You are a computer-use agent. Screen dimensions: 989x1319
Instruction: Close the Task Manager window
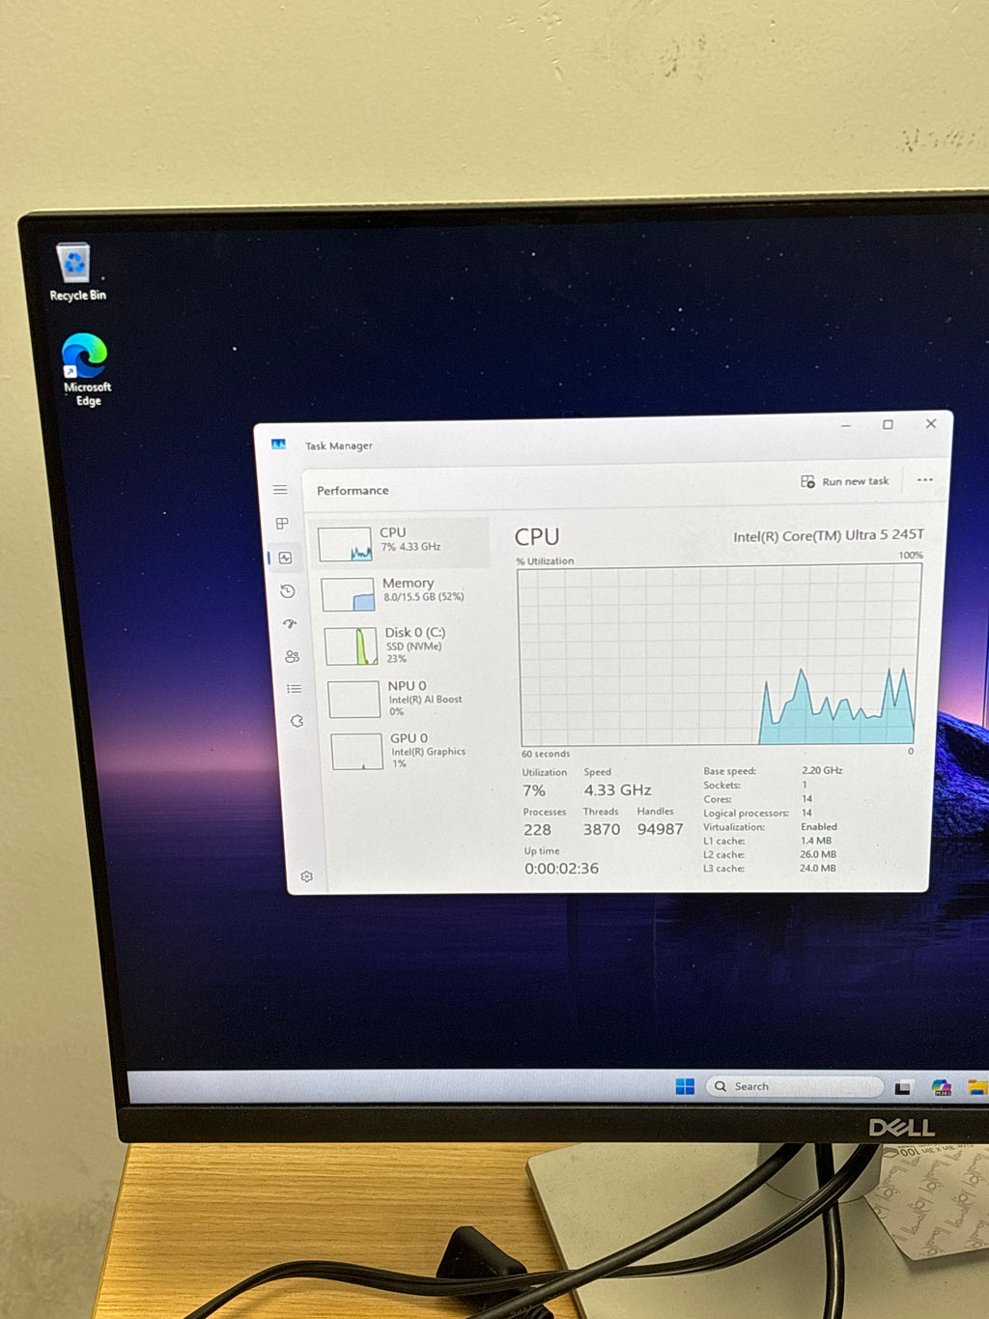tap(931, 423)
